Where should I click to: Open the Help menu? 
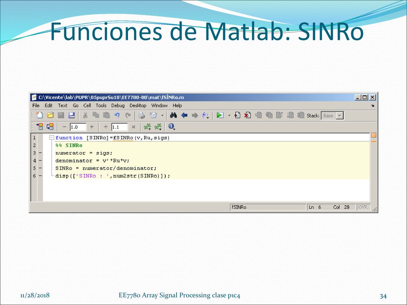(177, 106)
